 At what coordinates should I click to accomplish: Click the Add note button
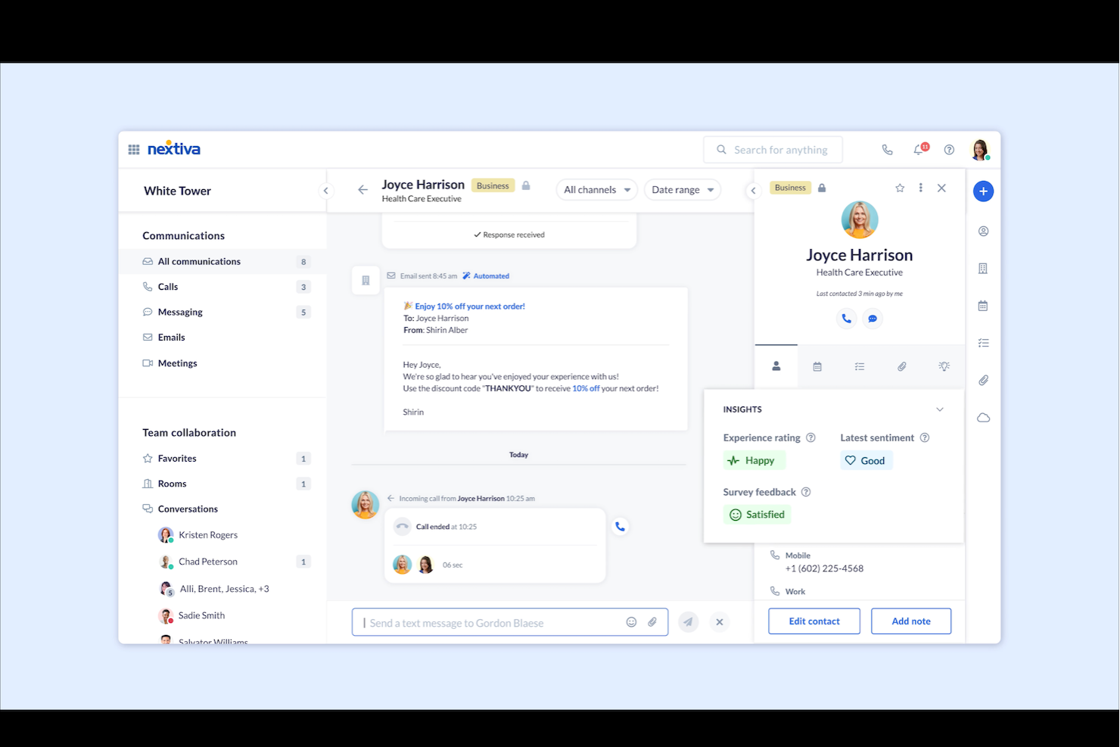coord(910,621)
